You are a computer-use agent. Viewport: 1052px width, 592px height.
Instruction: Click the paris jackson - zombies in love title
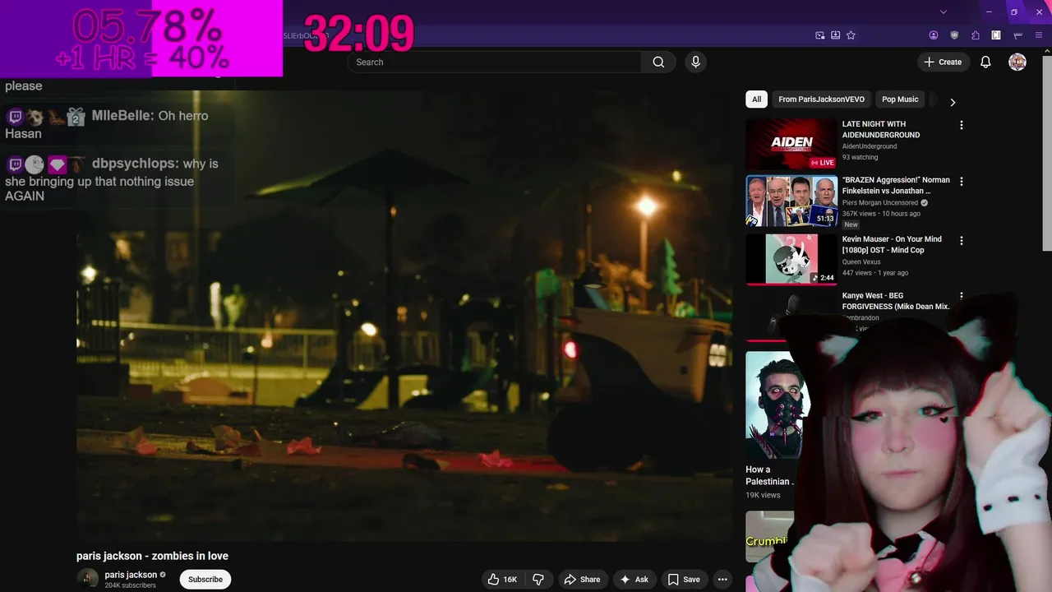click(x=152, y=556)
